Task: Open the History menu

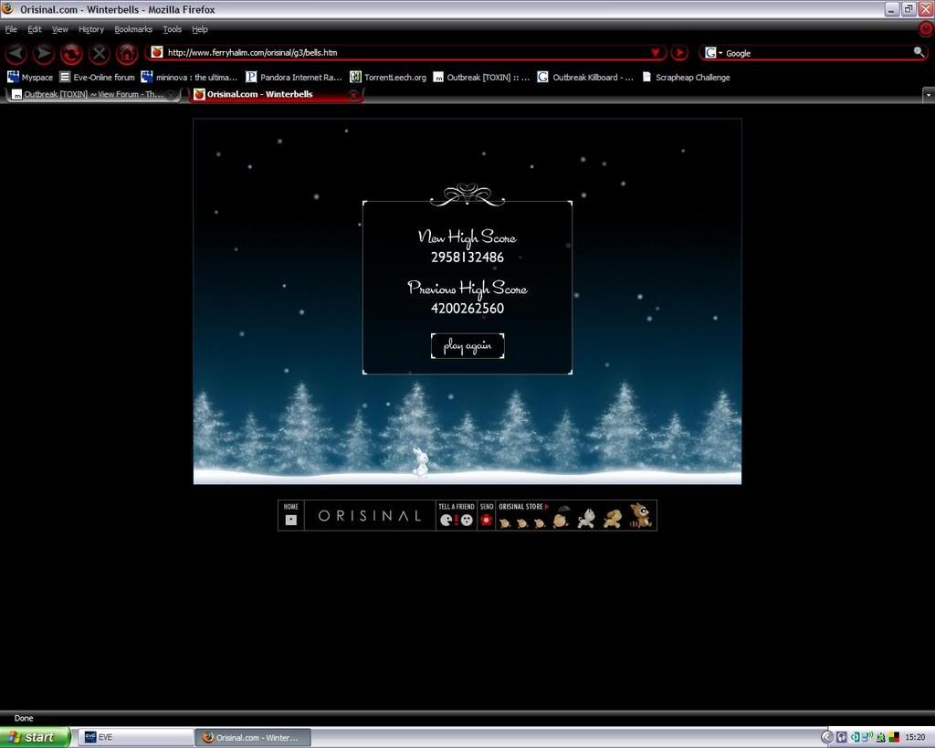Action: point(90,29)
